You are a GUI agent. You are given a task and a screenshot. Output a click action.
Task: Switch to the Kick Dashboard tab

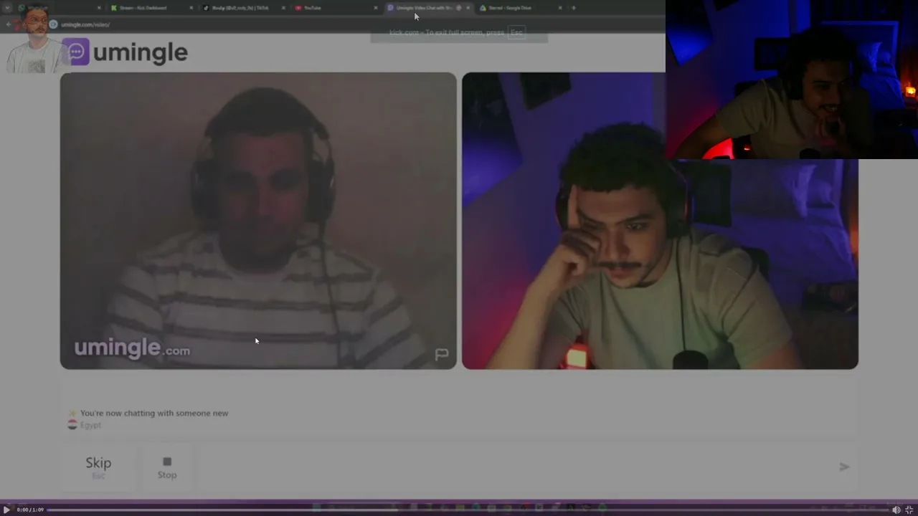click(143, 8)
